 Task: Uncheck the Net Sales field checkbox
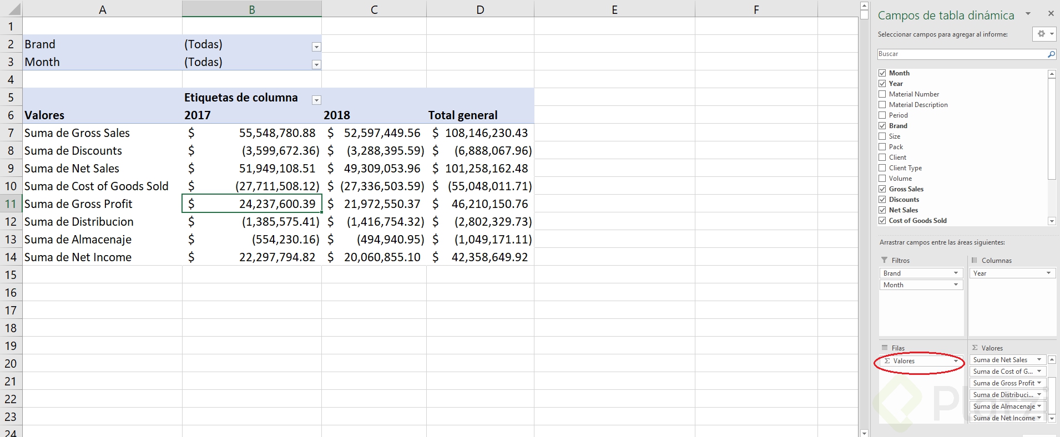tap(882, 210)
